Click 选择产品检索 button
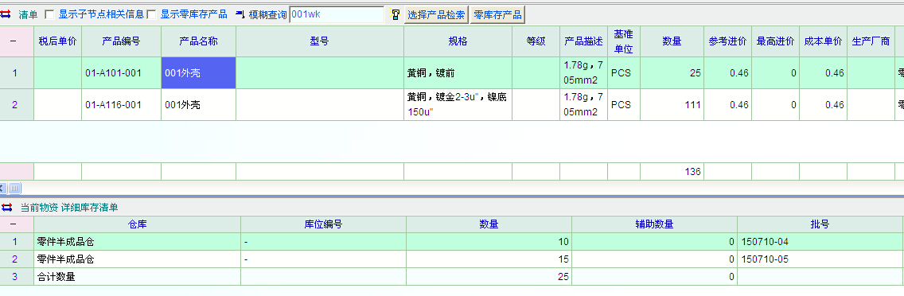 (436, 15)
